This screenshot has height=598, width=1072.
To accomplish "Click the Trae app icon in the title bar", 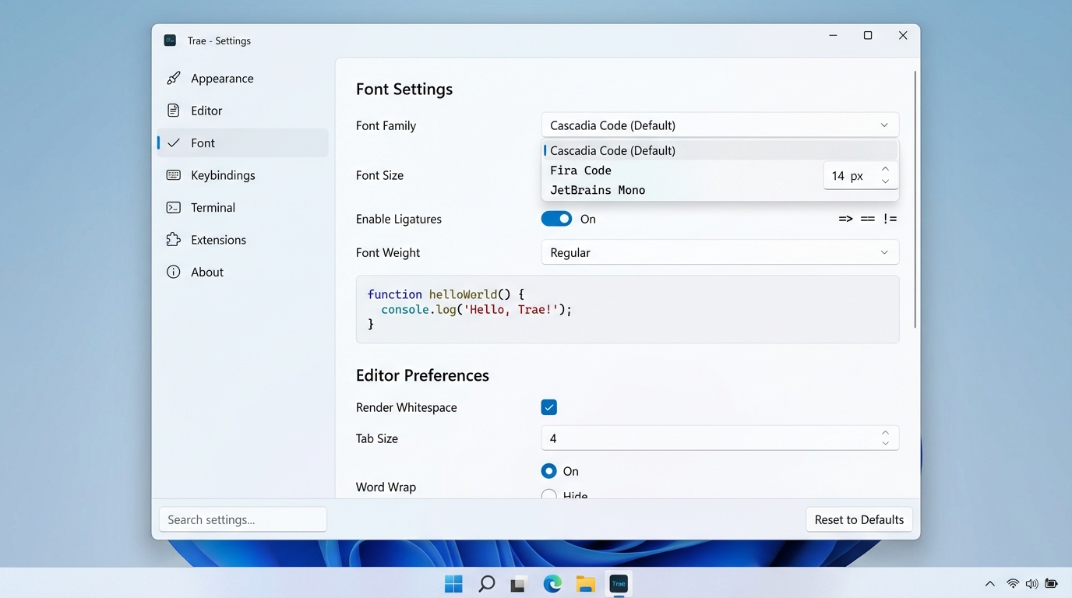I will point(170,40).
